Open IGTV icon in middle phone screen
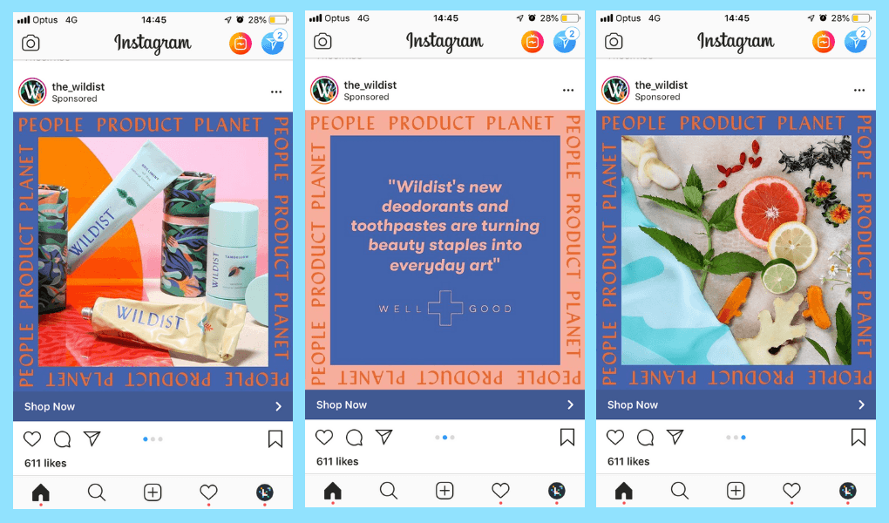 pos(532,42)
